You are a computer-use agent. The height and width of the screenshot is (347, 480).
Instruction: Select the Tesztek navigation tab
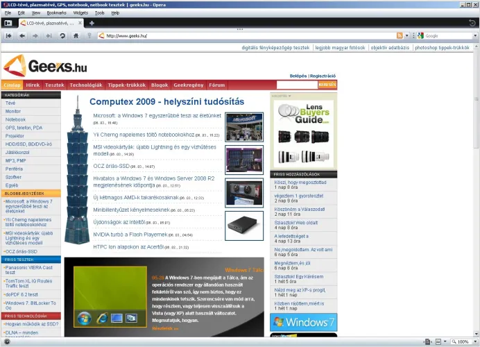pos(55,85)
